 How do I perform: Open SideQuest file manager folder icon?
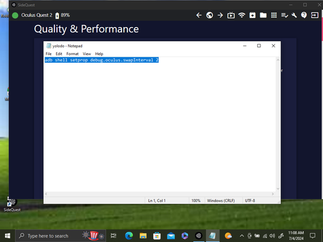pyautogui.click(x=263, y=15)
